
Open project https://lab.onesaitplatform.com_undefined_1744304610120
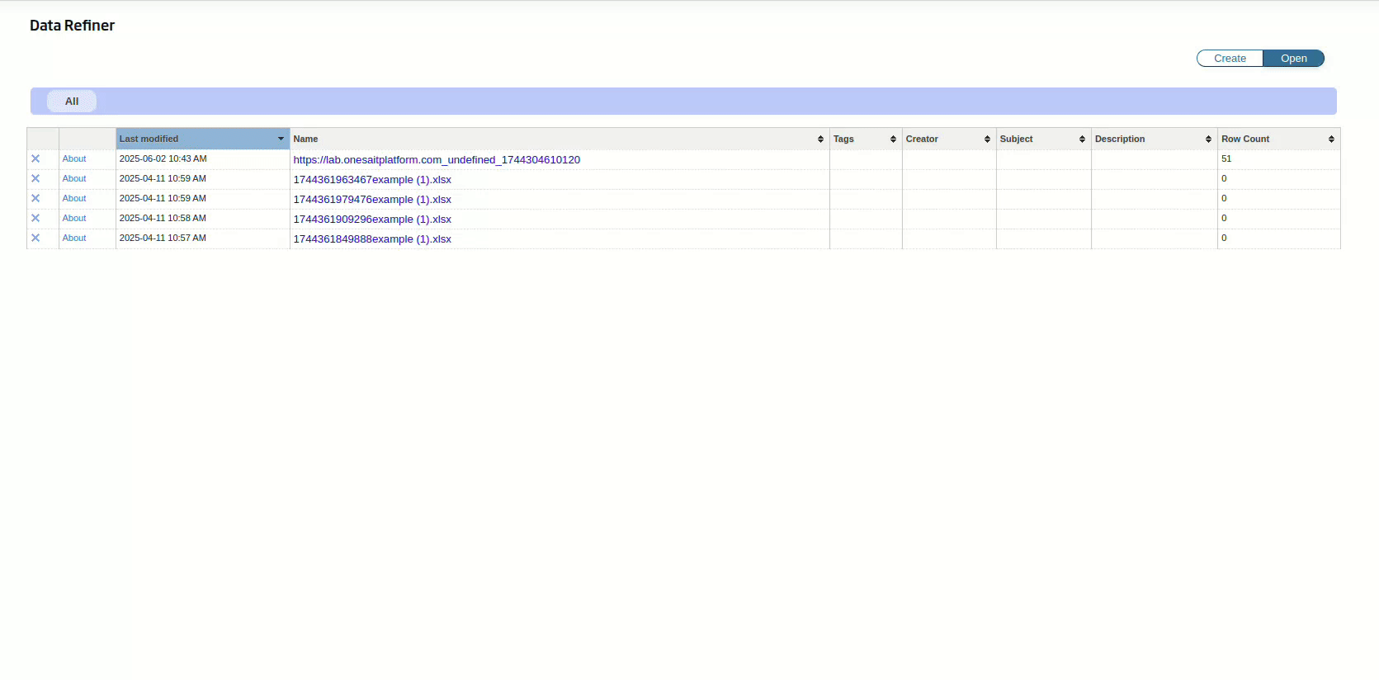(437, 160)
